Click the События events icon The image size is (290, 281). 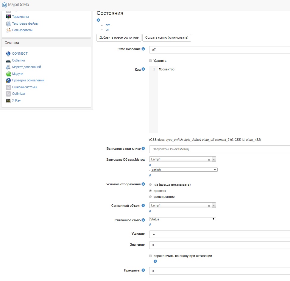coord(8,61)
